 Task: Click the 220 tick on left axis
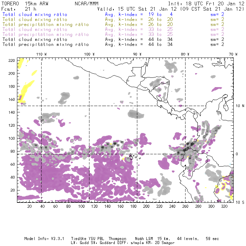tap(12, 61)
